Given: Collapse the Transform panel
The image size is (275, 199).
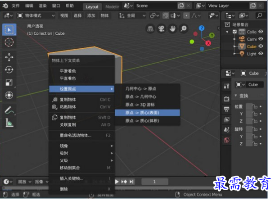Looking at the screenshot, I should [x=236, y=96].
